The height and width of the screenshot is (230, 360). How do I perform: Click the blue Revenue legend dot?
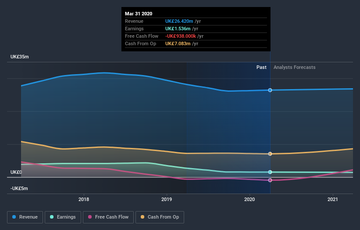[x=14, y=217]
